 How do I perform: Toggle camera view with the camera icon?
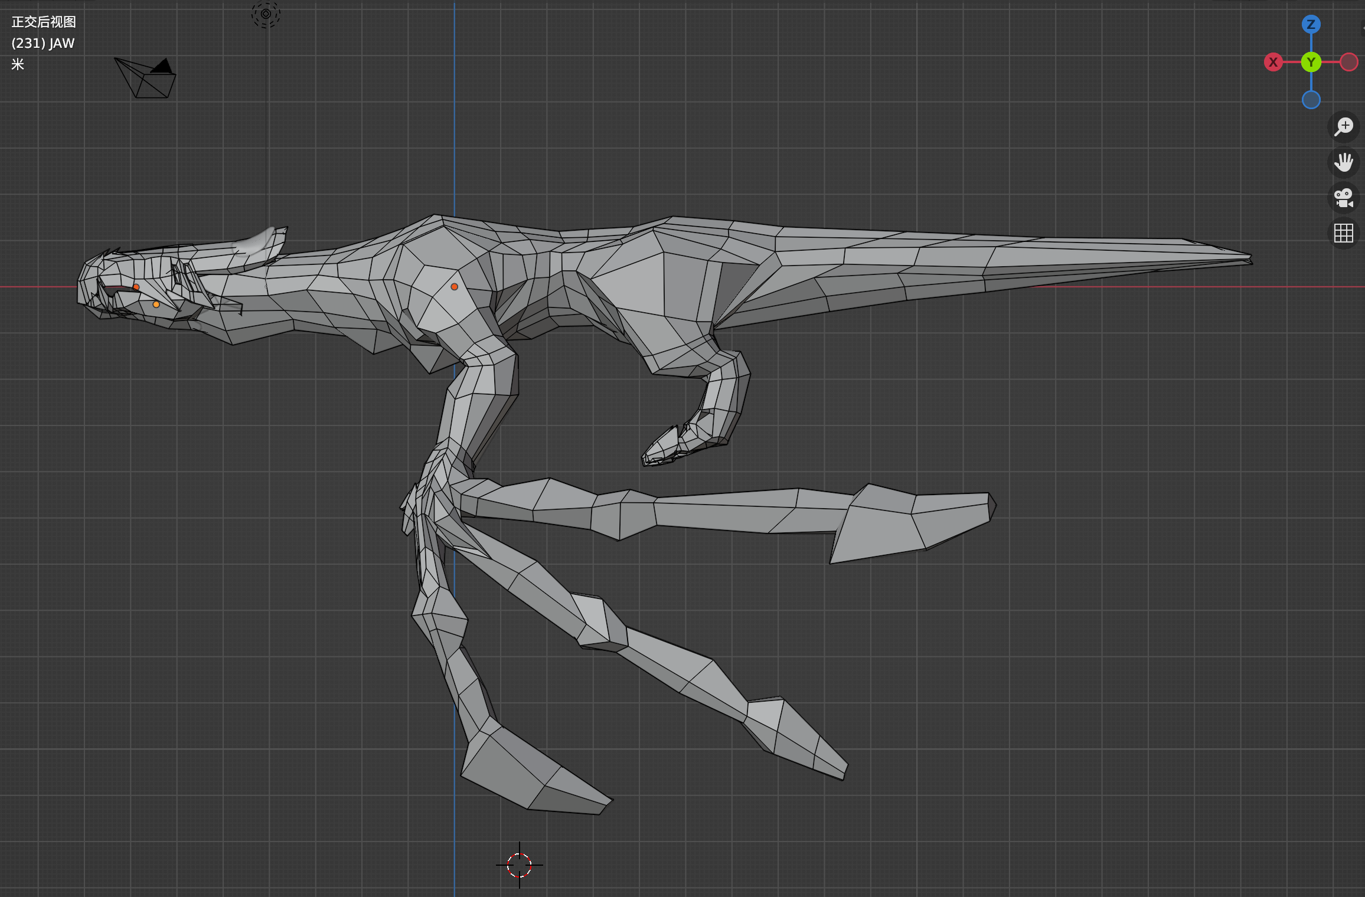pyautogui.click(x=1343, y=198)
